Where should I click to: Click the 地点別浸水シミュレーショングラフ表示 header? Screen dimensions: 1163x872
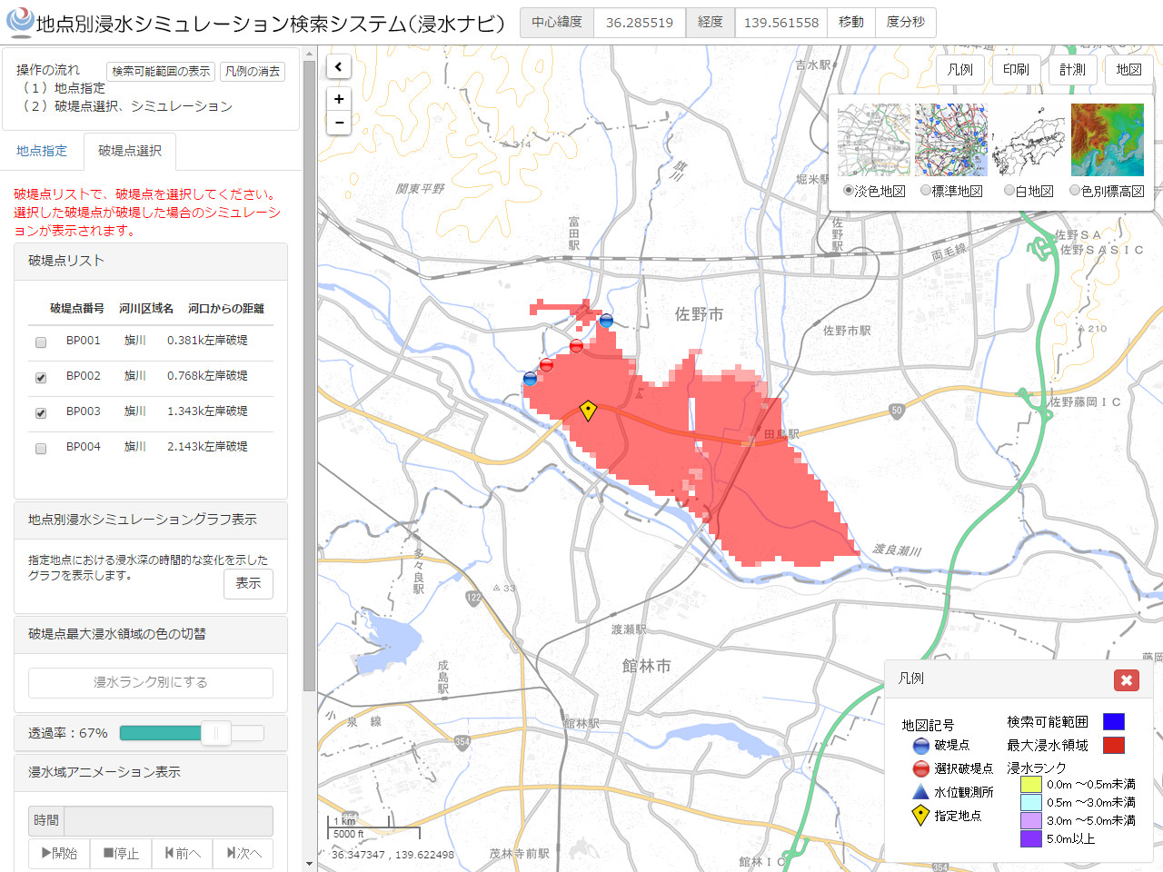(151, 520)
